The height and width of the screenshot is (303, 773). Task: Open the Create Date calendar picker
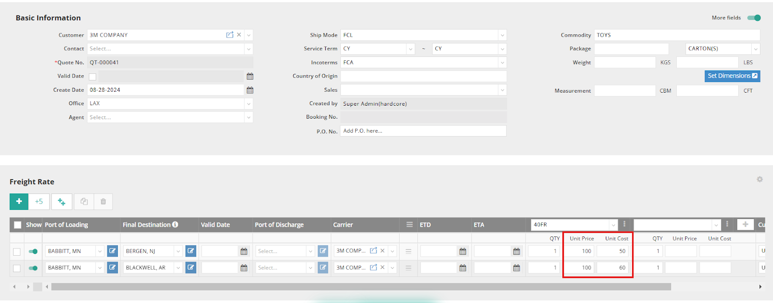250,90
